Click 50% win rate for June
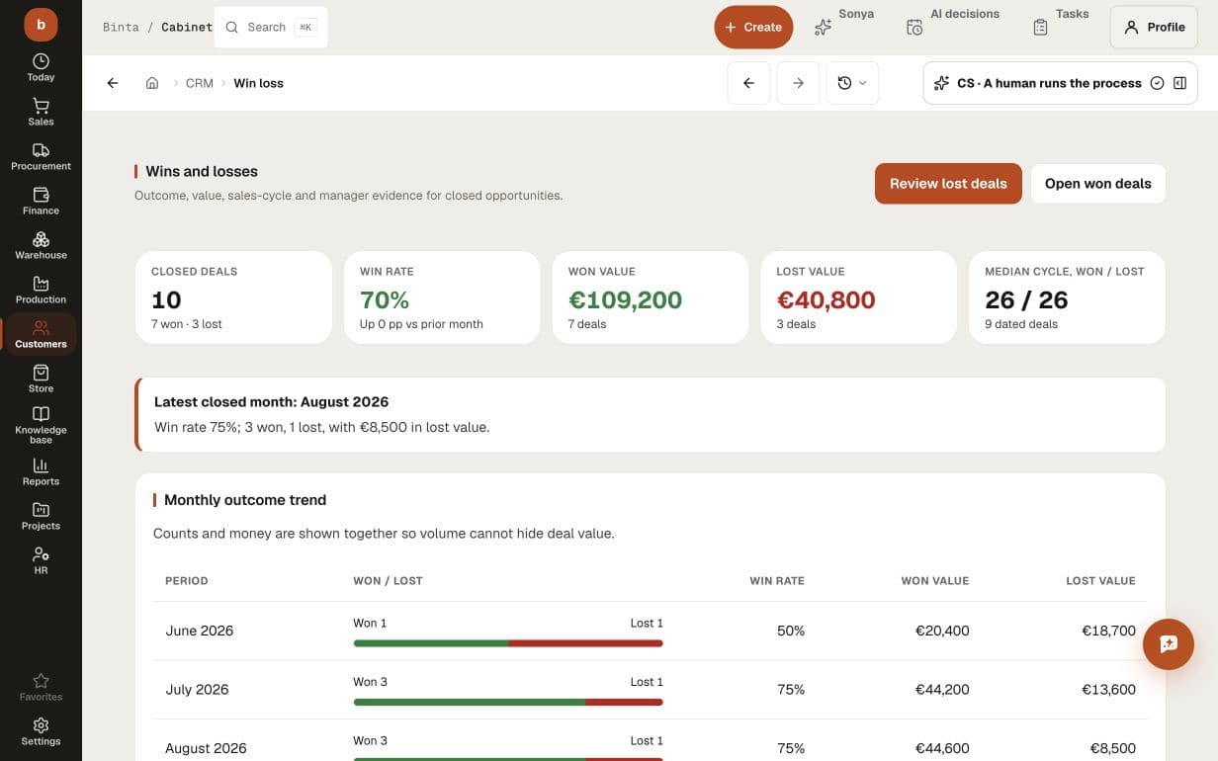This screenshot has width=1218, height=761. [x=791, y=631]
